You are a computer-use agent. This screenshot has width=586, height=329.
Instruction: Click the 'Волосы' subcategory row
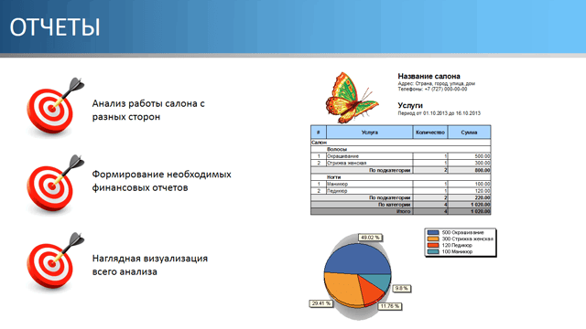point(401,149)
